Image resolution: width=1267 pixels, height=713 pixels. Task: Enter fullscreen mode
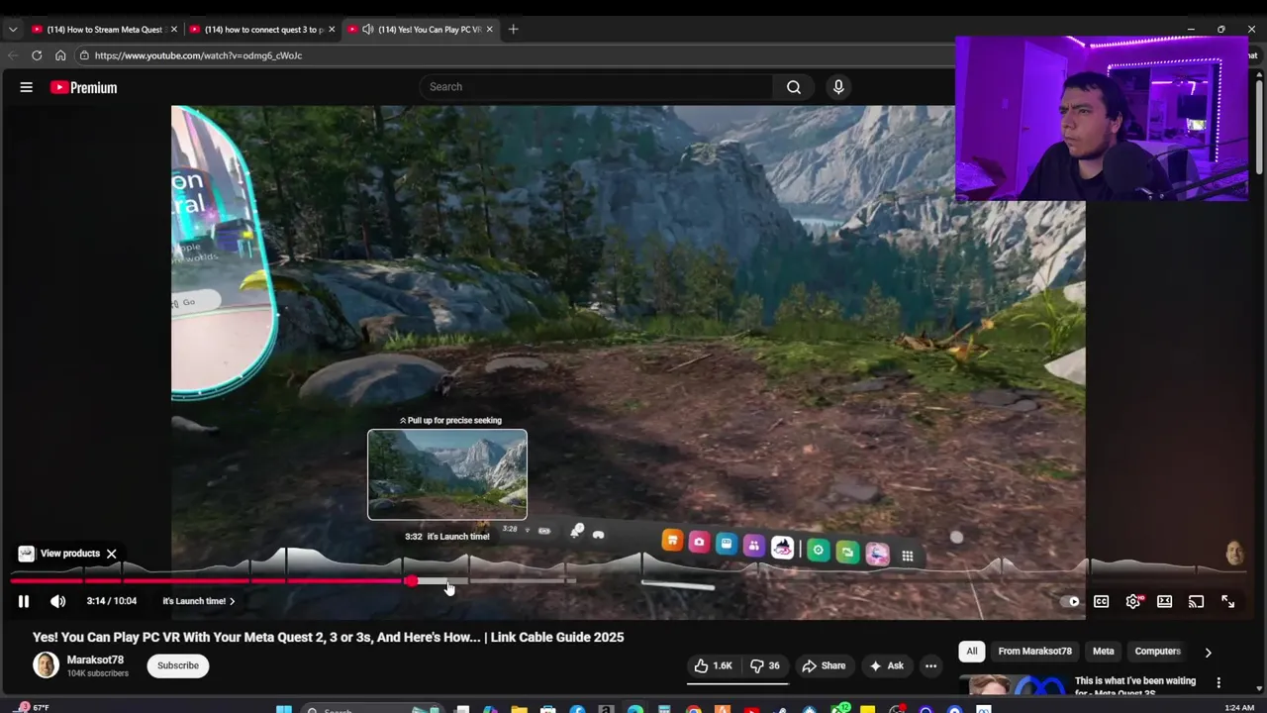(1227, 601)
